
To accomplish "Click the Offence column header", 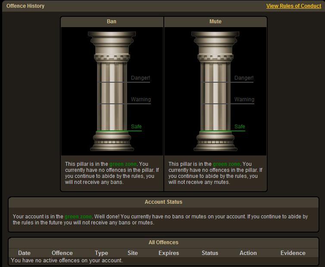I will click(62, 253).
